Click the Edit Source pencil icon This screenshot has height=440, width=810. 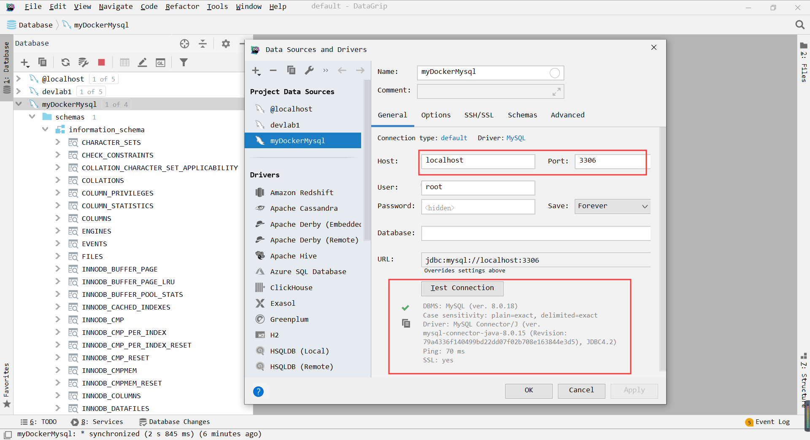pos(143,62)
